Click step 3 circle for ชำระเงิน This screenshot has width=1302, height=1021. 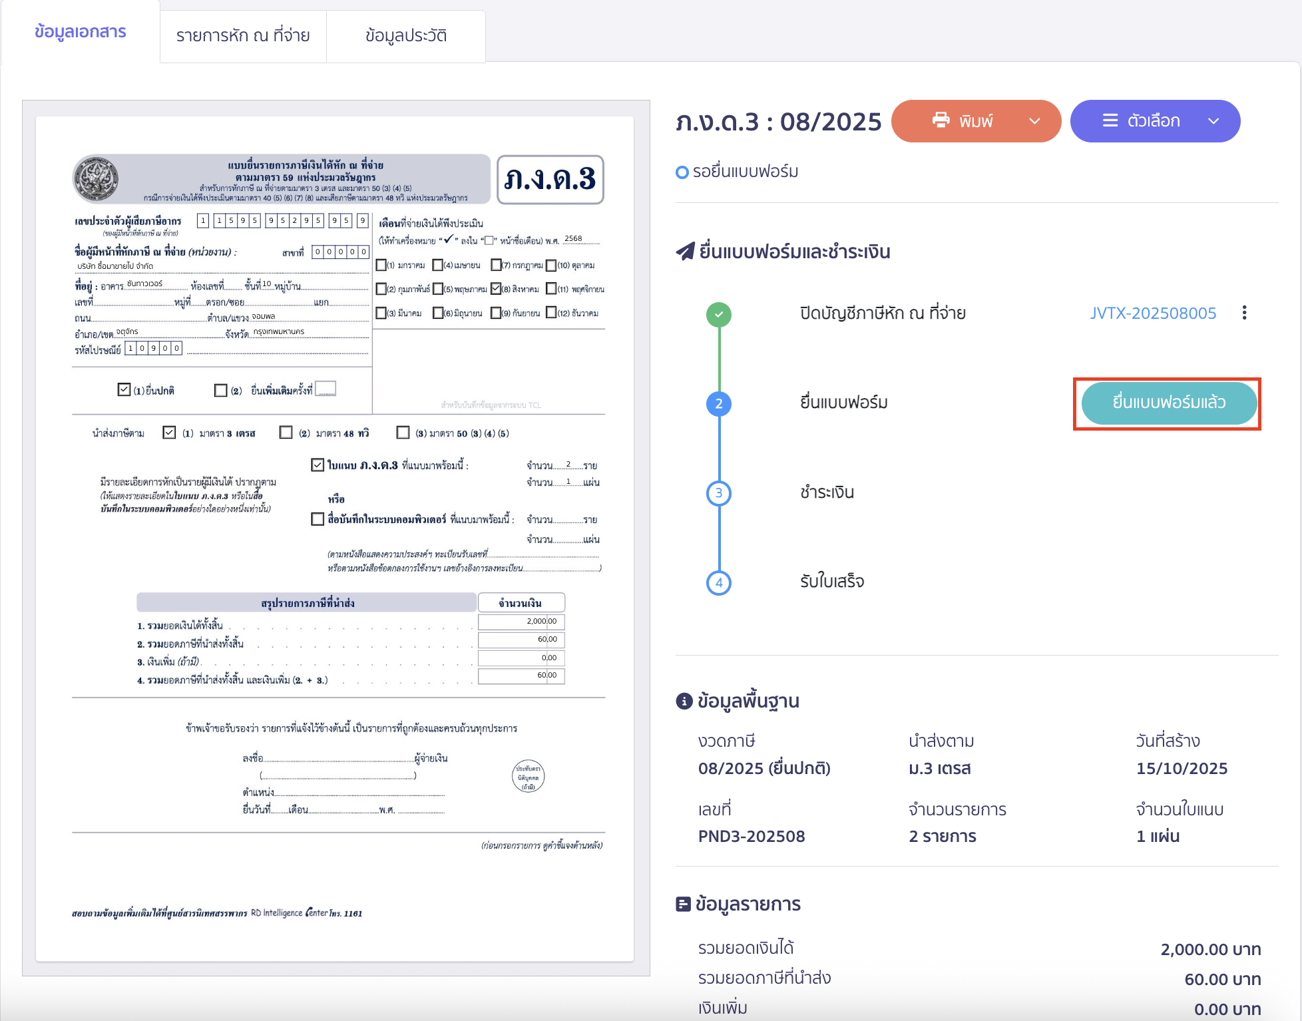tap(718, 493)
